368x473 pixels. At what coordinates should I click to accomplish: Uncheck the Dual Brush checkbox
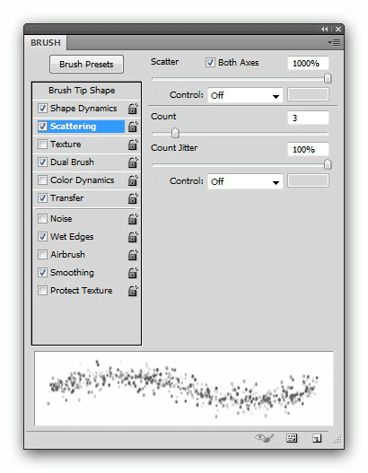[x=42, y=162]
